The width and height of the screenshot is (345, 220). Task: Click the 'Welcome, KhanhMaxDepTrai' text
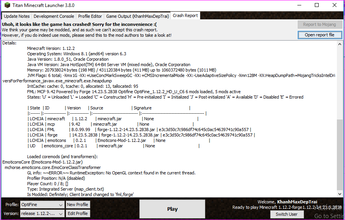[x=287, y=202]
